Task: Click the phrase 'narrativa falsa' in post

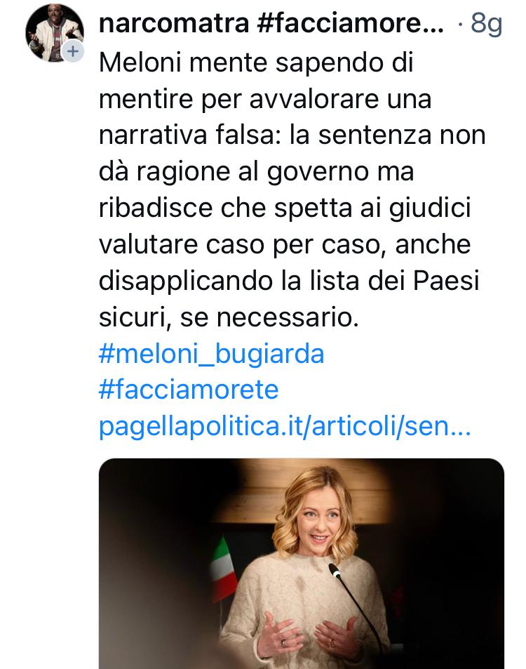Action: coord(187,135)
